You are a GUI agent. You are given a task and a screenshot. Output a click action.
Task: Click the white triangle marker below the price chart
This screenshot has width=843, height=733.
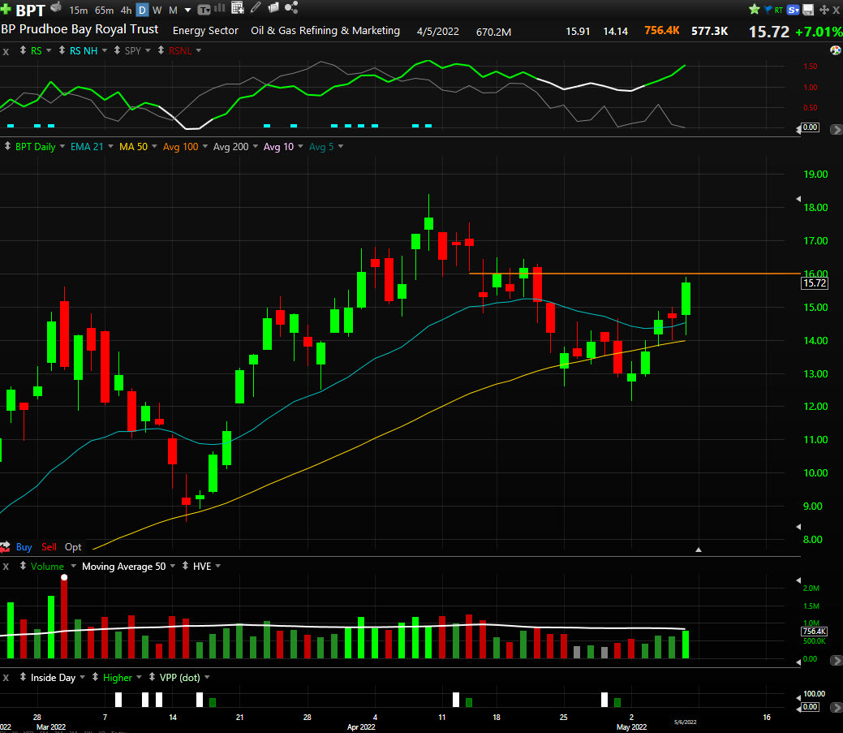pos(699,550)
